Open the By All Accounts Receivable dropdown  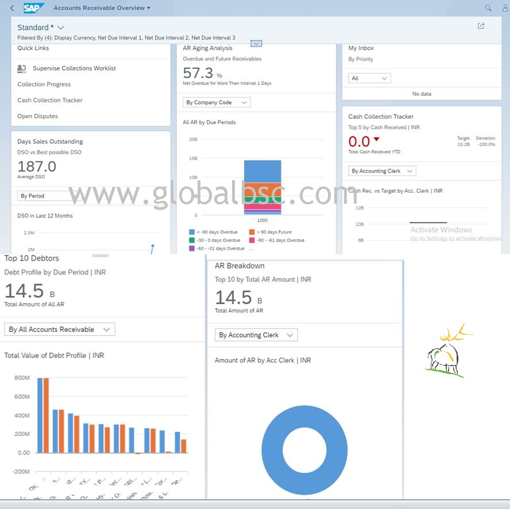tap(59, 329)
